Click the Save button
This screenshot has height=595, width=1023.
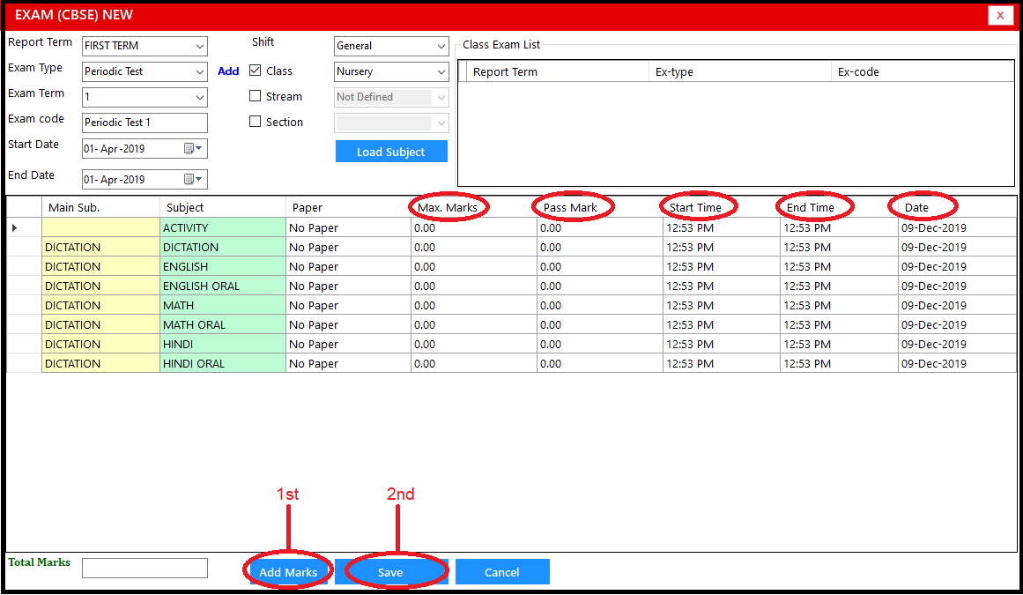[391, 572]
